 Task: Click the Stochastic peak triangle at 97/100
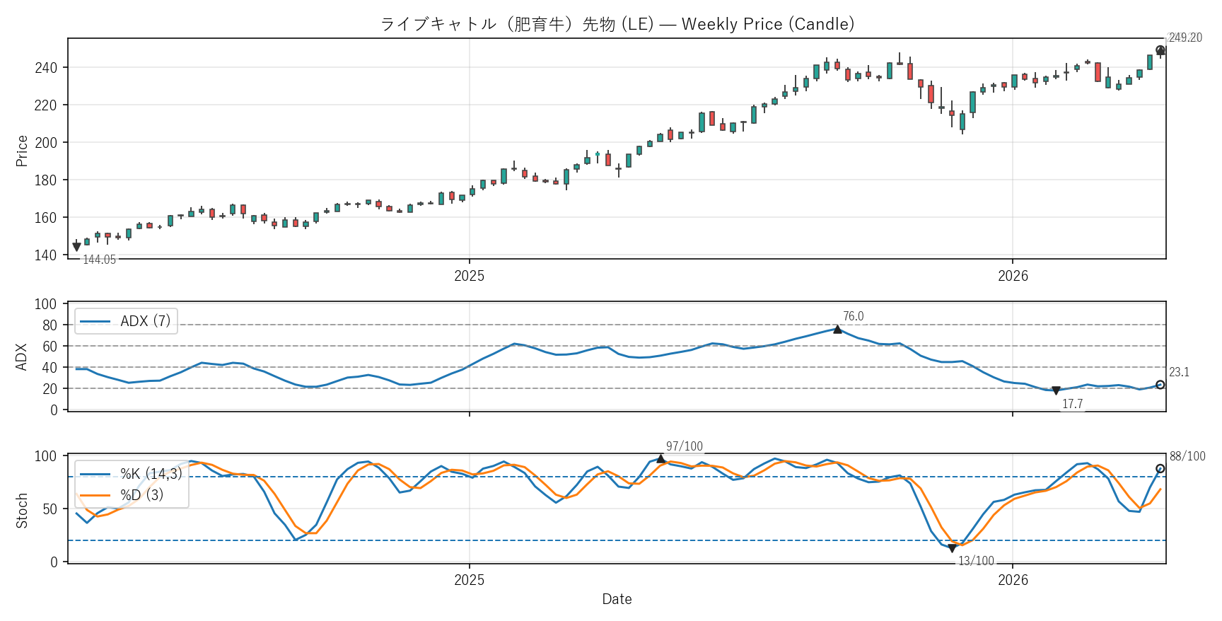(x=661, y=459)
